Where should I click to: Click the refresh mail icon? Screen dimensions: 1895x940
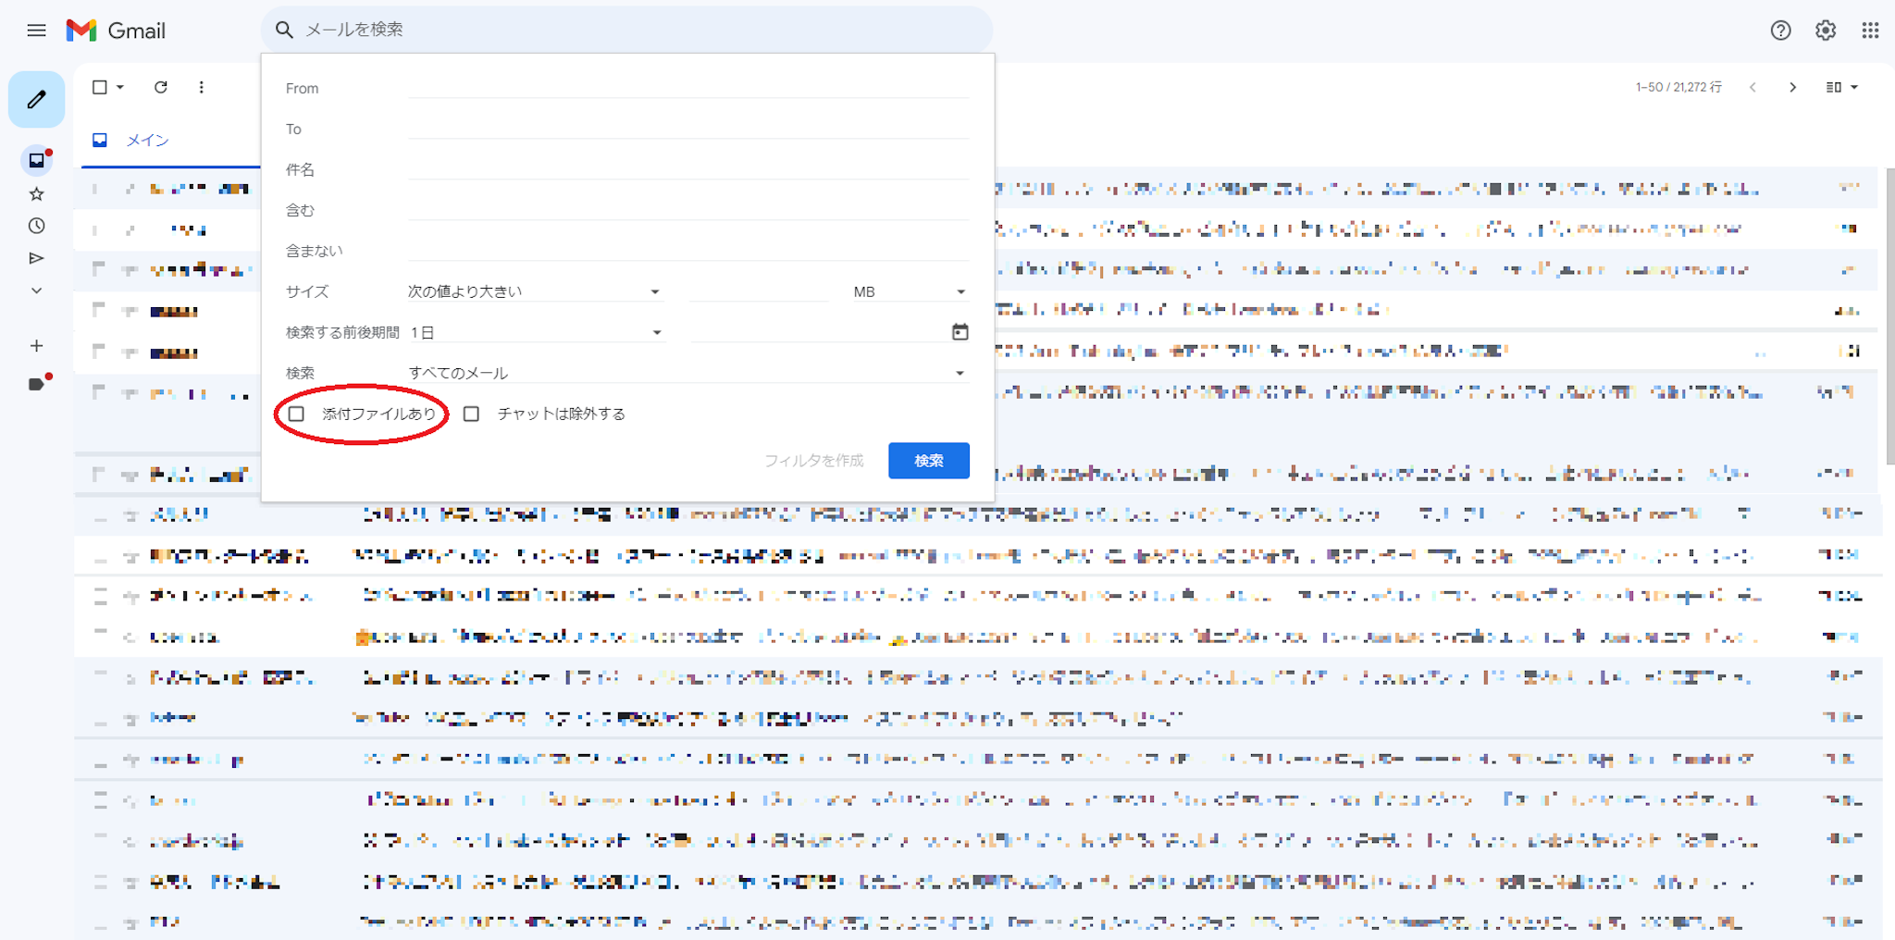(161, 87)
